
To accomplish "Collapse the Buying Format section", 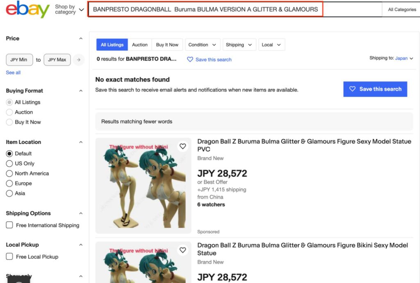I will coord(81,91).
